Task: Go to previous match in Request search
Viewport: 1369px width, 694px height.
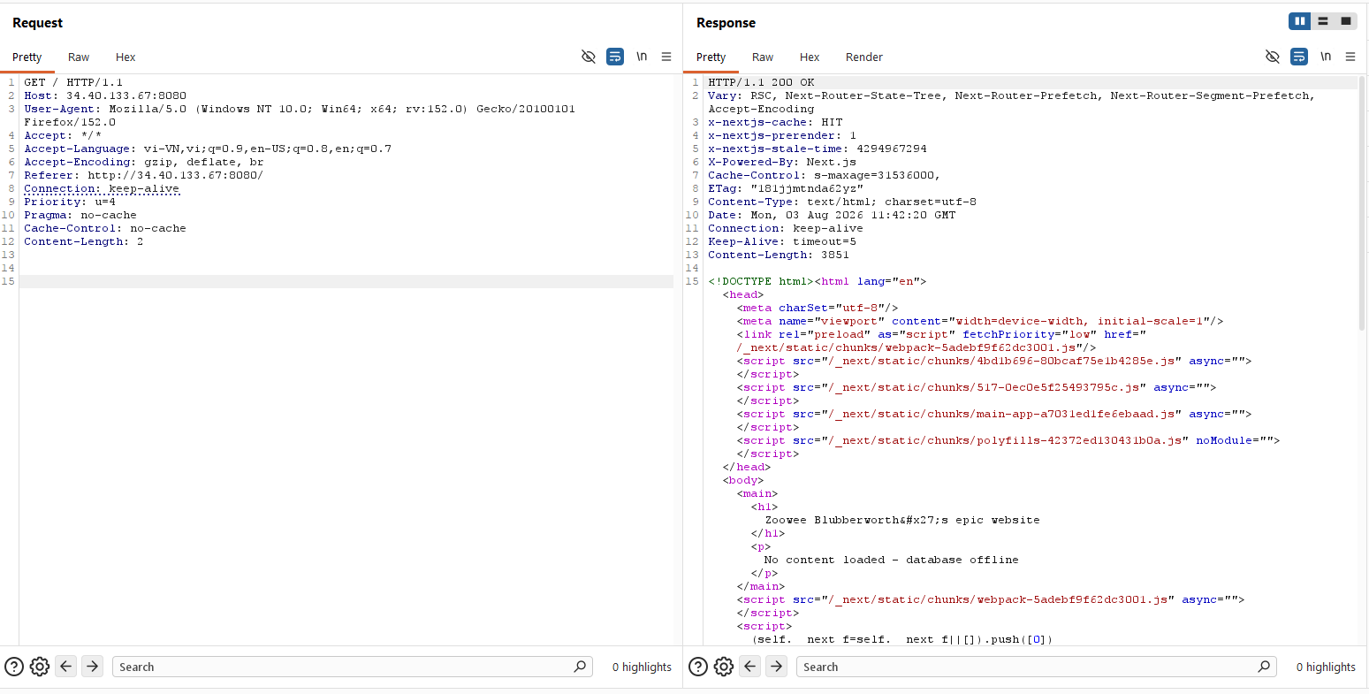Action: 66,667
